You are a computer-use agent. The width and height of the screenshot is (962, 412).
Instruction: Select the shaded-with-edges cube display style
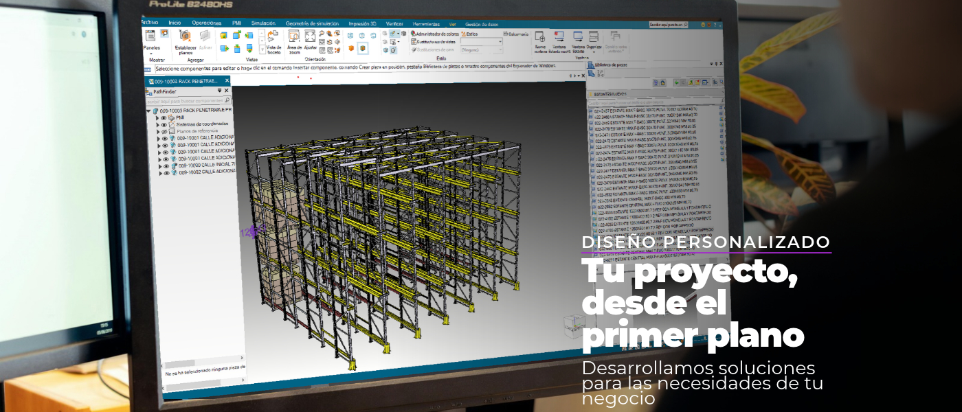point(363,48)
